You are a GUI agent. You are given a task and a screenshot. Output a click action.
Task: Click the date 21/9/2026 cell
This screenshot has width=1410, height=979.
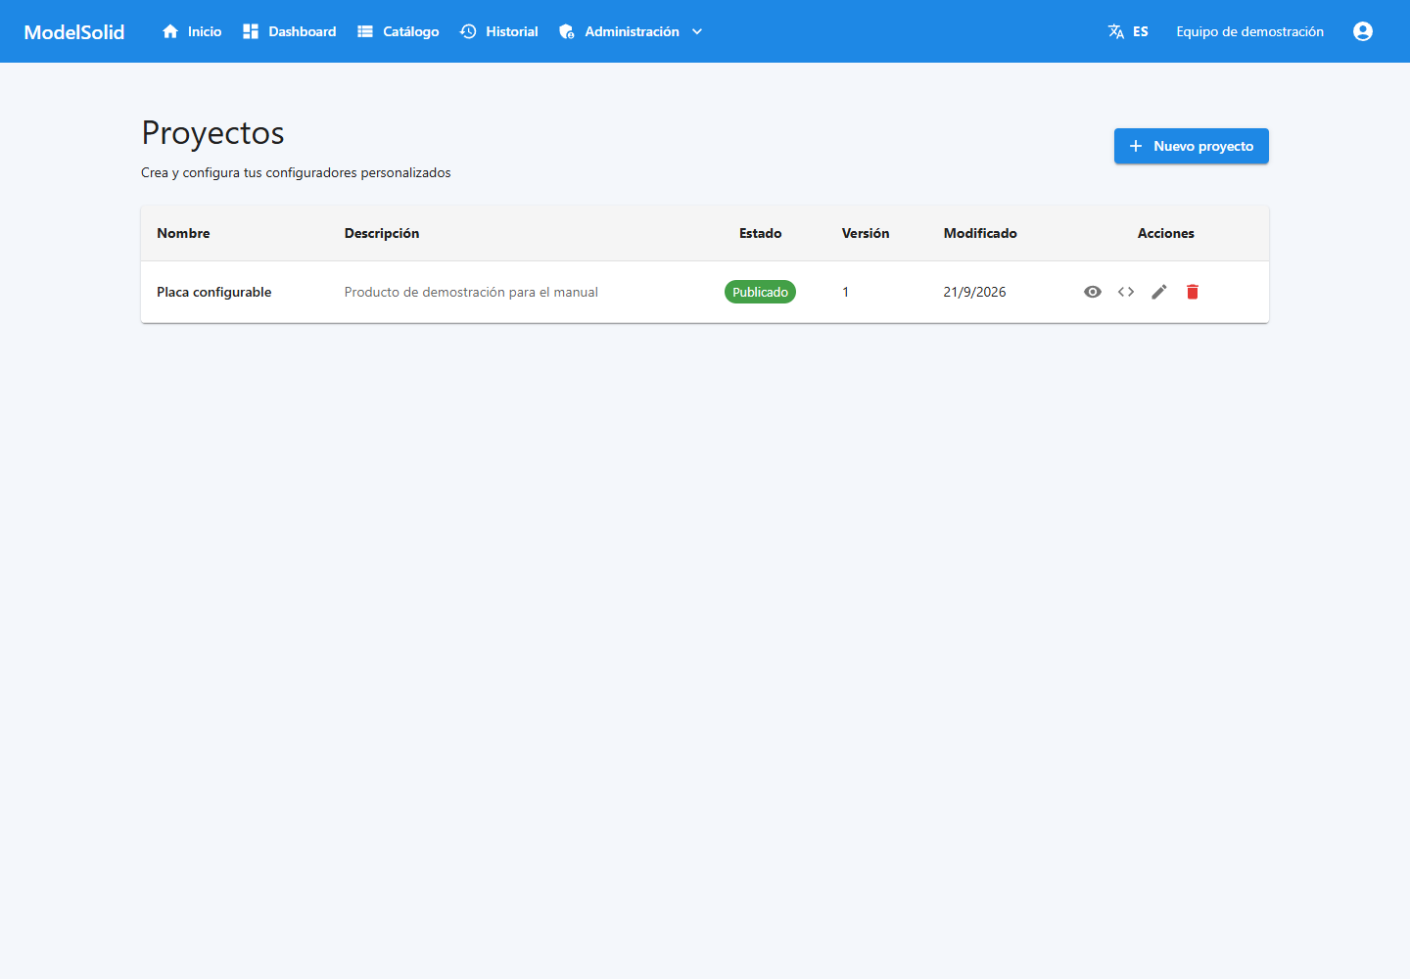tap(974, 292)
